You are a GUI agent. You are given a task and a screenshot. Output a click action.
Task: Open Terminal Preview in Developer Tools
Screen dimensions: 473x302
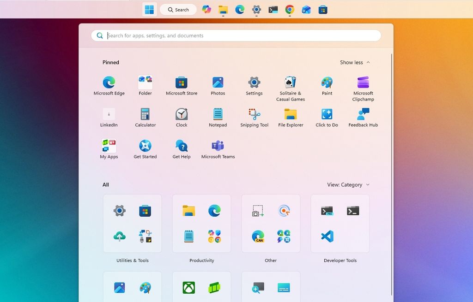pyautogui.click(x=327, y=211)
